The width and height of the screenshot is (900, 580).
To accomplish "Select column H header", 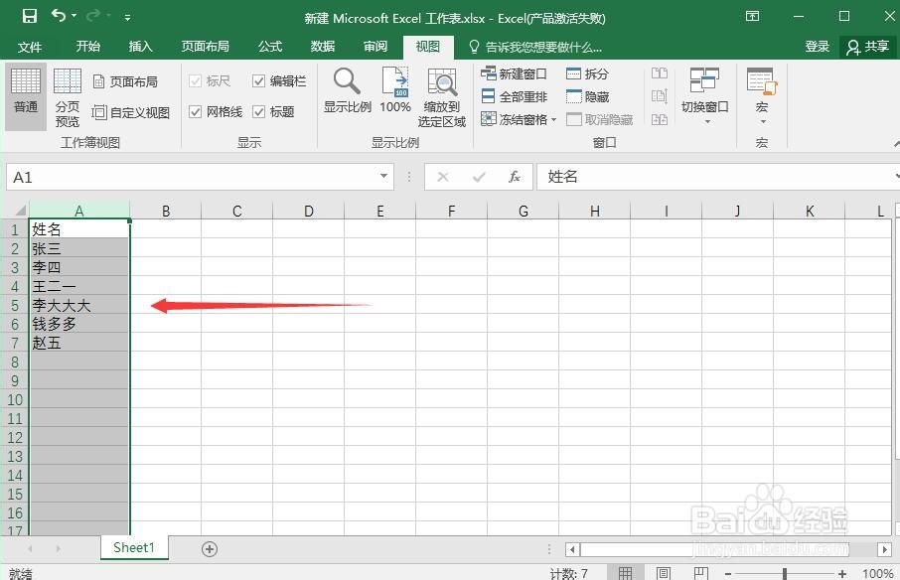I will 595,212.
